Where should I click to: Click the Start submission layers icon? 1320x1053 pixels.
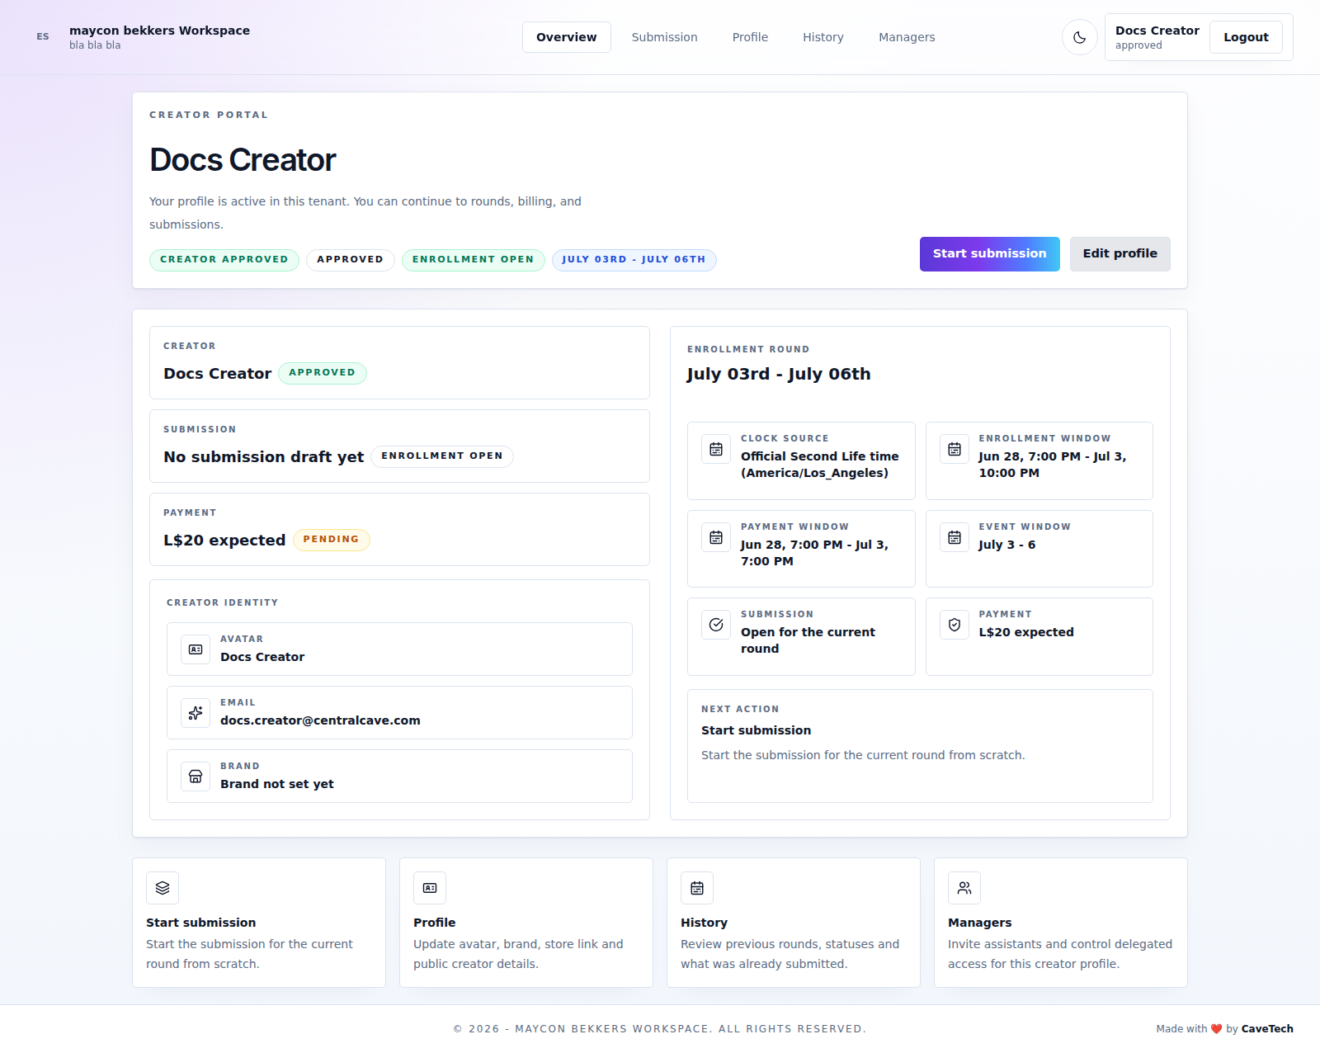click(163, 888)
